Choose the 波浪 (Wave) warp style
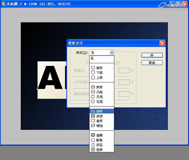The height and width of the screenshot is (160, 189). 99,116
